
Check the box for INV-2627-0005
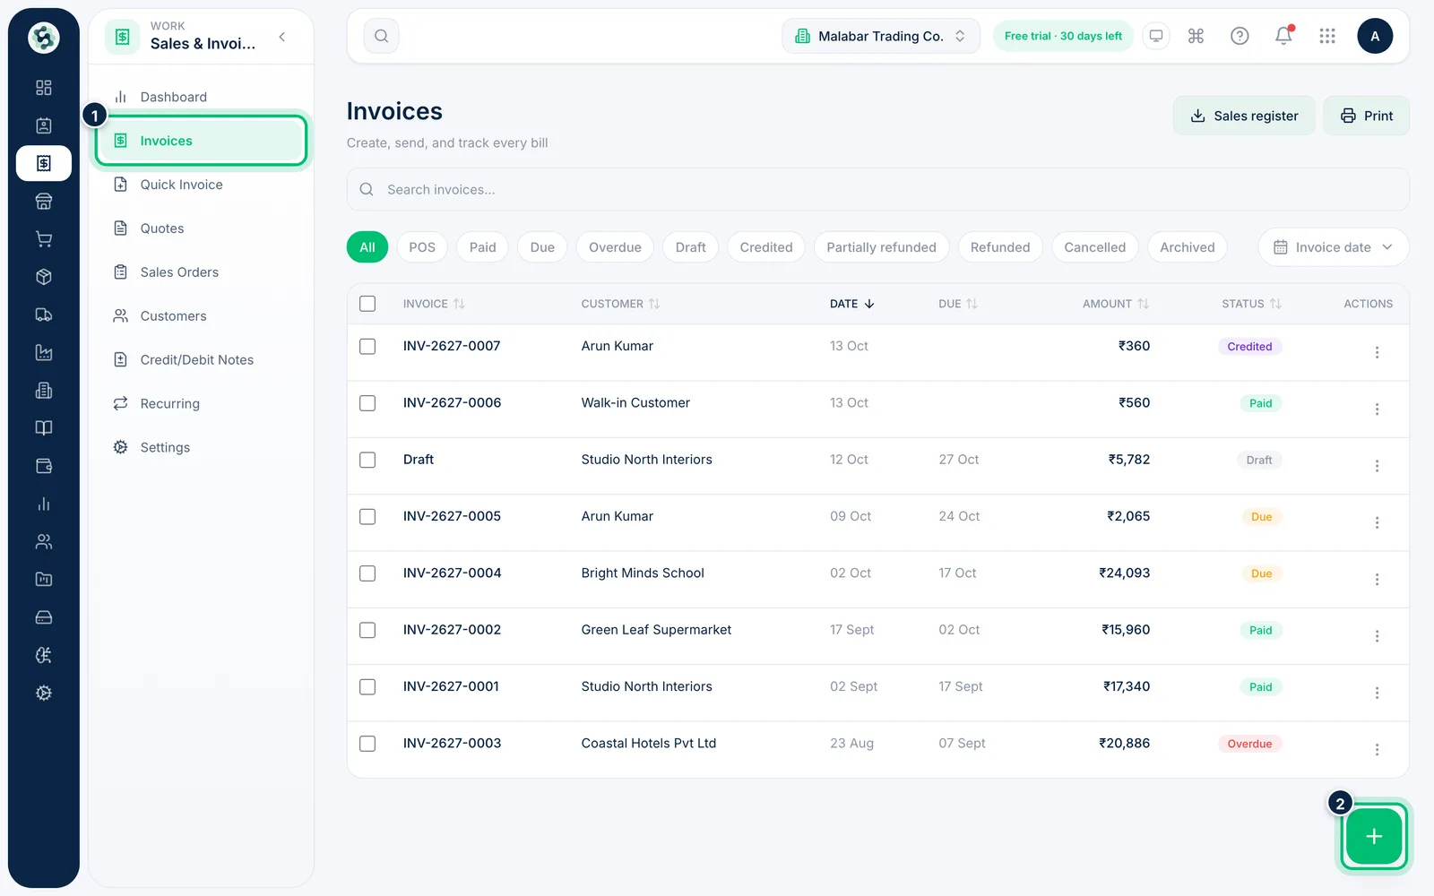[x=367, y=517]
